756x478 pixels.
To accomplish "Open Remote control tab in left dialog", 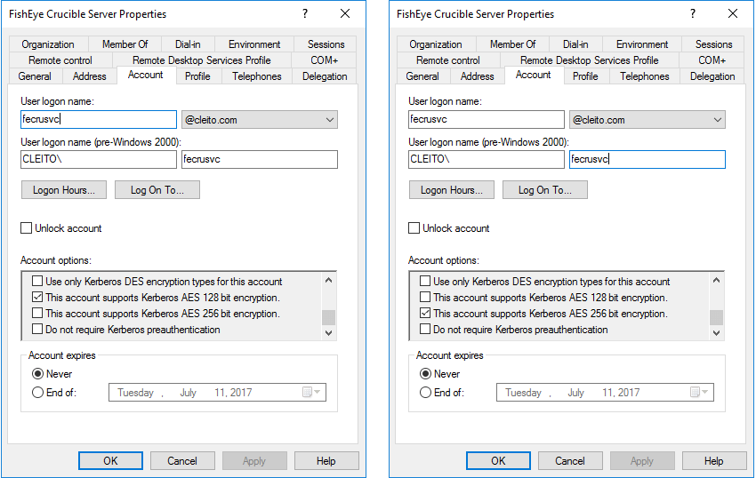I will (x=60, y=60).
